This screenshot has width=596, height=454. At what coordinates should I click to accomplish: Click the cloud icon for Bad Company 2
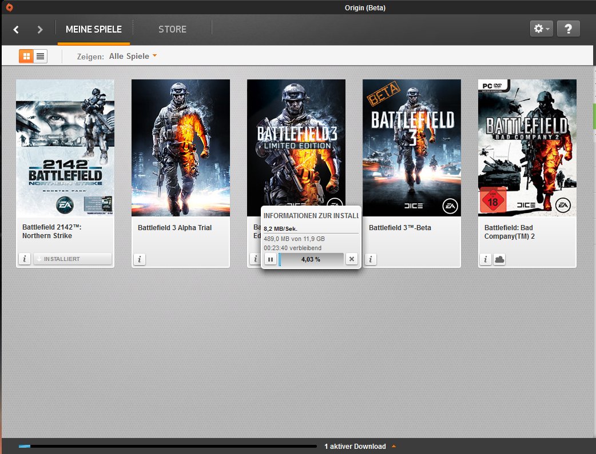click(499, 259)
